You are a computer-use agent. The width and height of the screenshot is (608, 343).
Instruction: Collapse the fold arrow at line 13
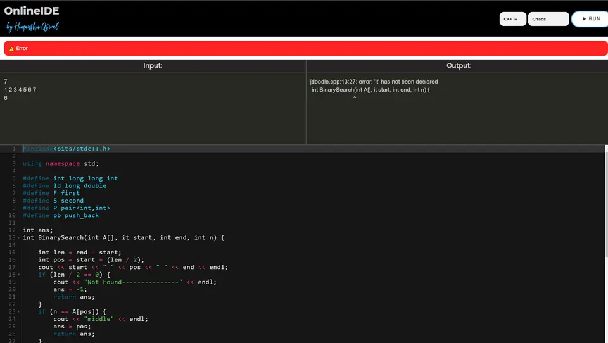tap(18, 237)
